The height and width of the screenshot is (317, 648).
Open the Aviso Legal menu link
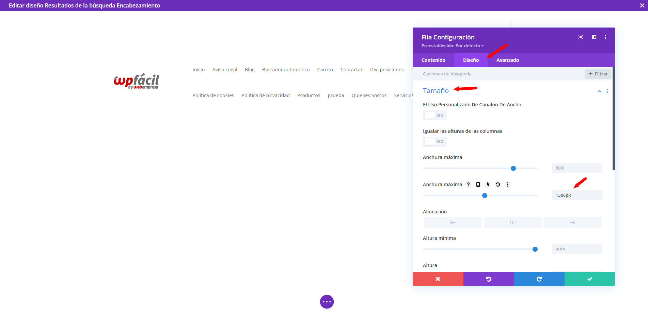(x=225, y=70)
